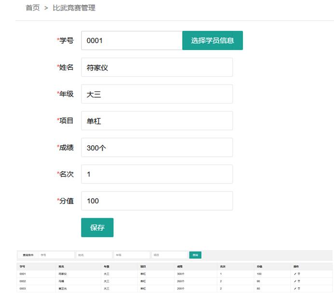Click the 姓名 field showing 符家仪
Image resolution: width=334 pixels, height=302 pixels.
[157, 67]
